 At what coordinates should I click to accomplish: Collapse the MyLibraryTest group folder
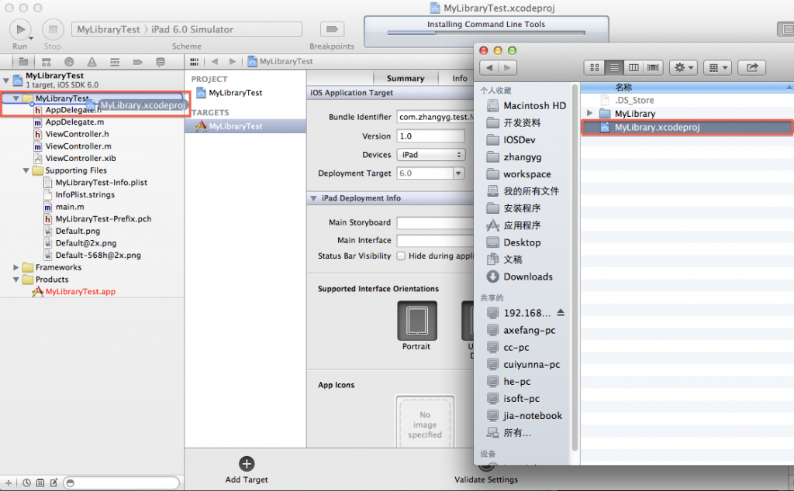point(16,98)
